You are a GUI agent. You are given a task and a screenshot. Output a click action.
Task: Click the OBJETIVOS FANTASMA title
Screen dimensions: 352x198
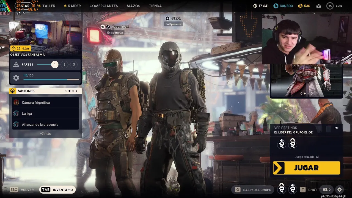(x=28, y=55)
